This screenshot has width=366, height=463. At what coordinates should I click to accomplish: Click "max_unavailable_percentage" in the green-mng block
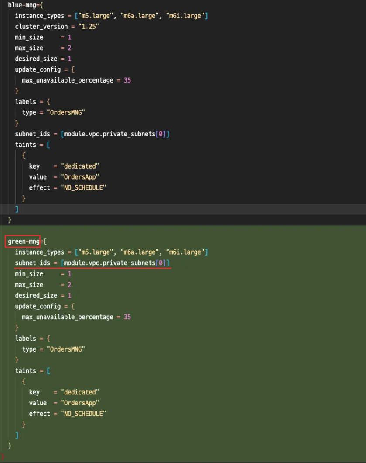click(68, 317)
